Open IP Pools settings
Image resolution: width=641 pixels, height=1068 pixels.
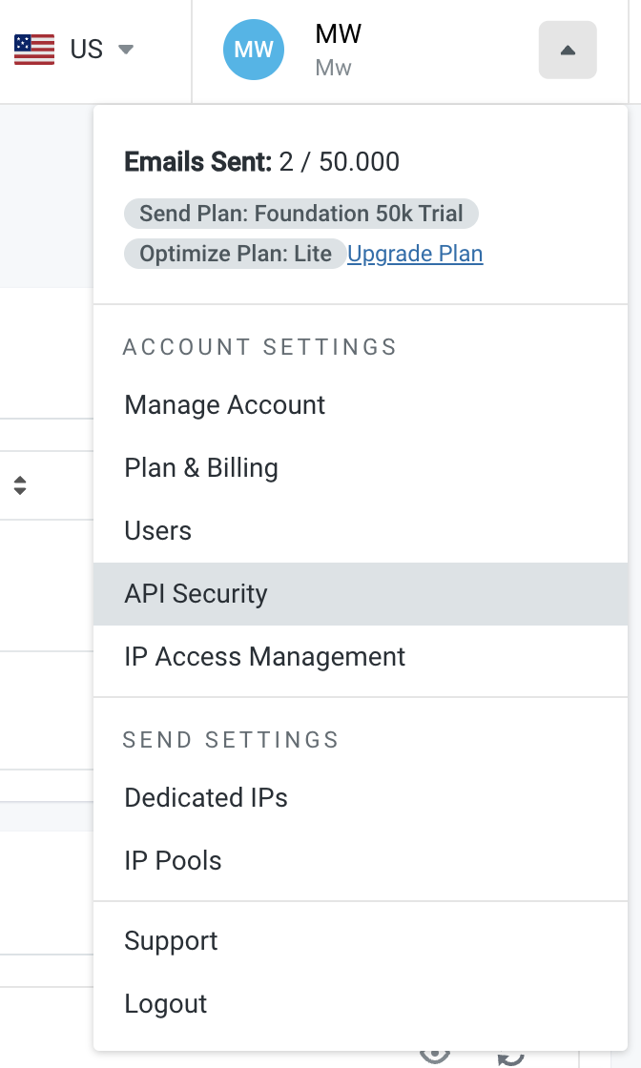coord(361,861)
